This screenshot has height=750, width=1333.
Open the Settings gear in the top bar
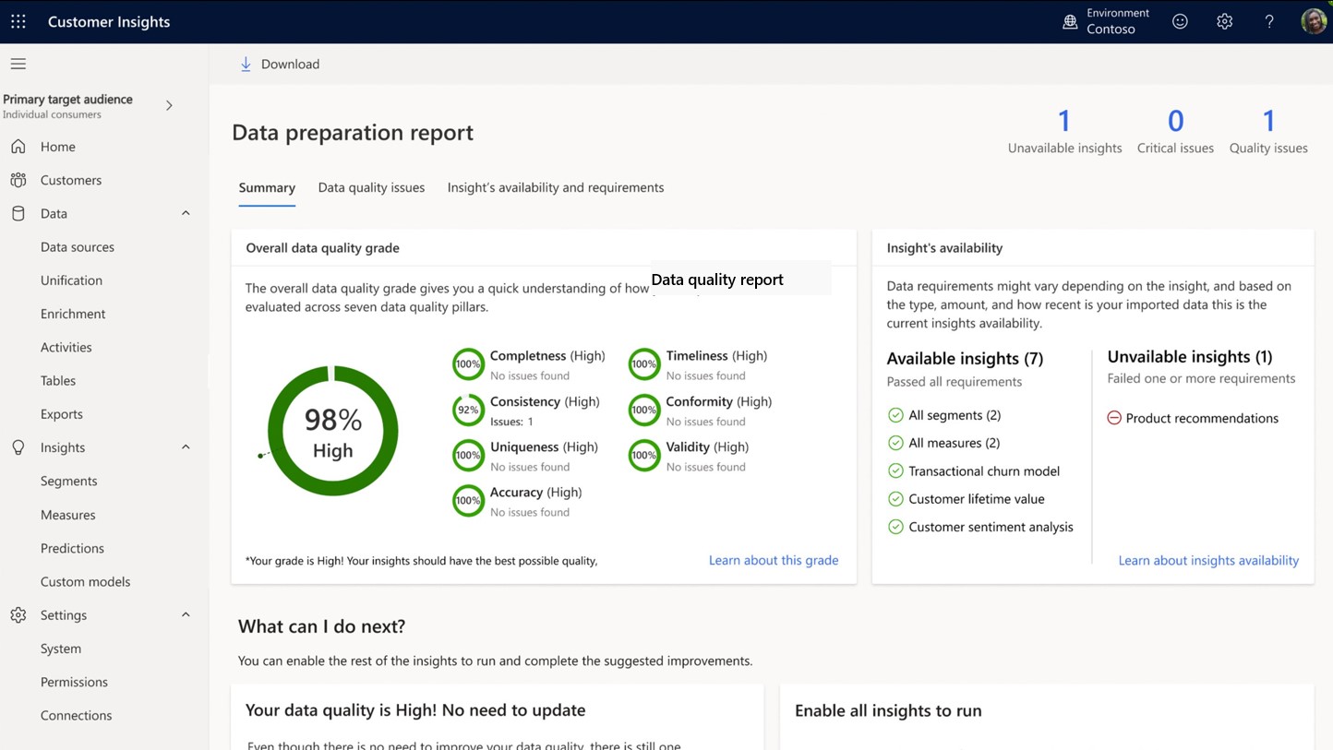point(1224,20)
